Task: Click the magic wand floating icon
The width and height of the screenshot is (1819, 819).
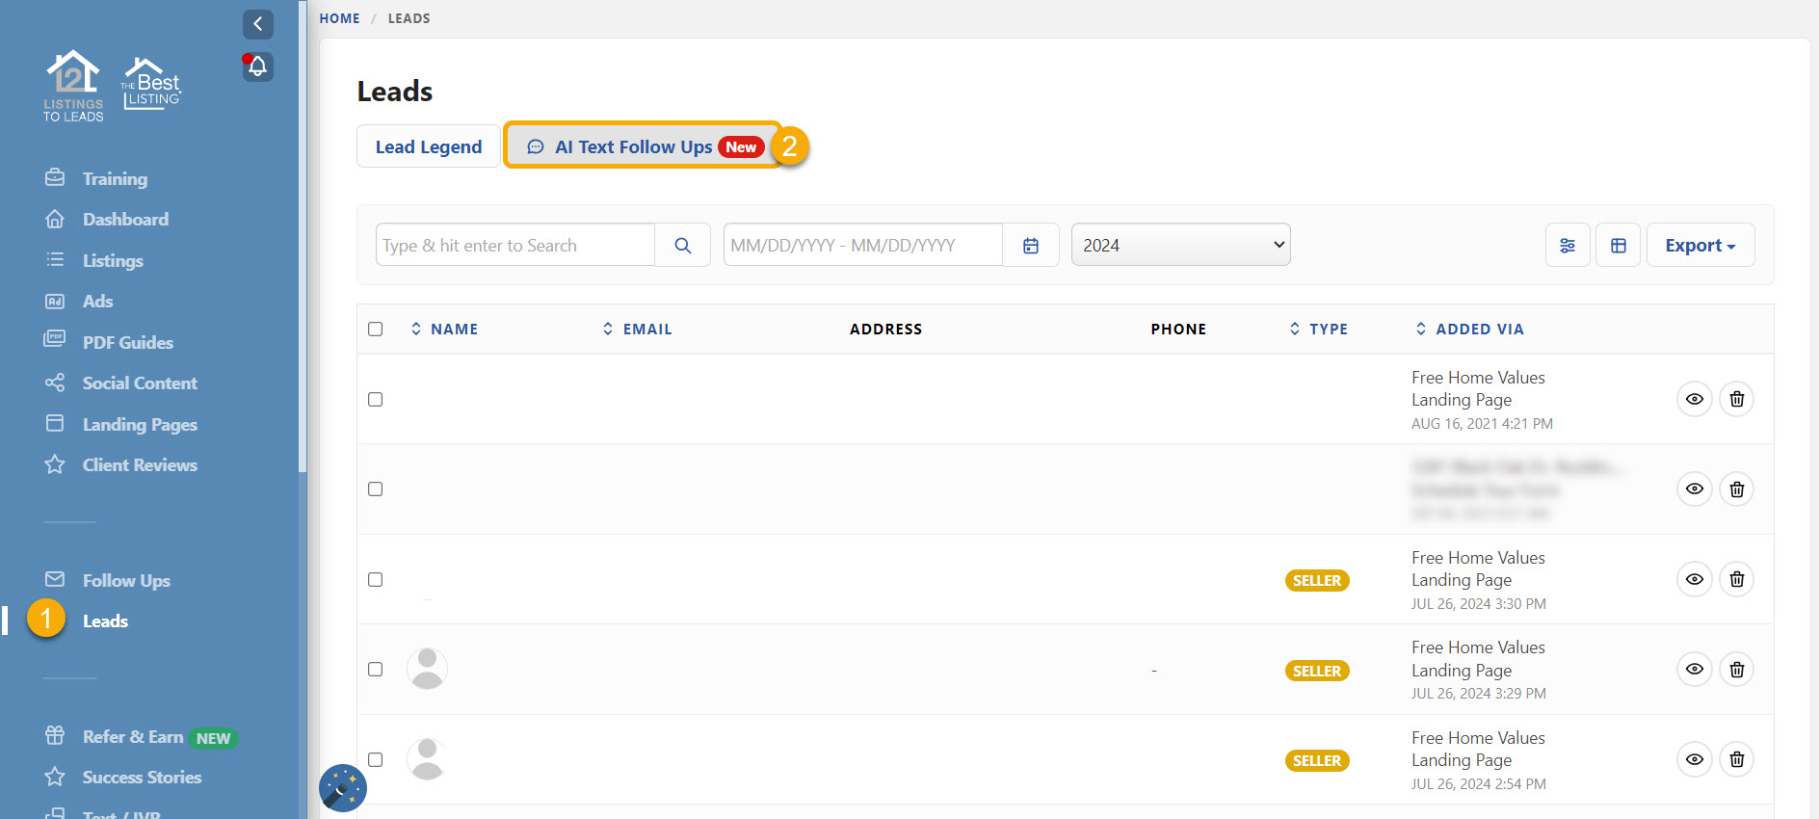Action: pyautogui.click(x=342, y=788)
